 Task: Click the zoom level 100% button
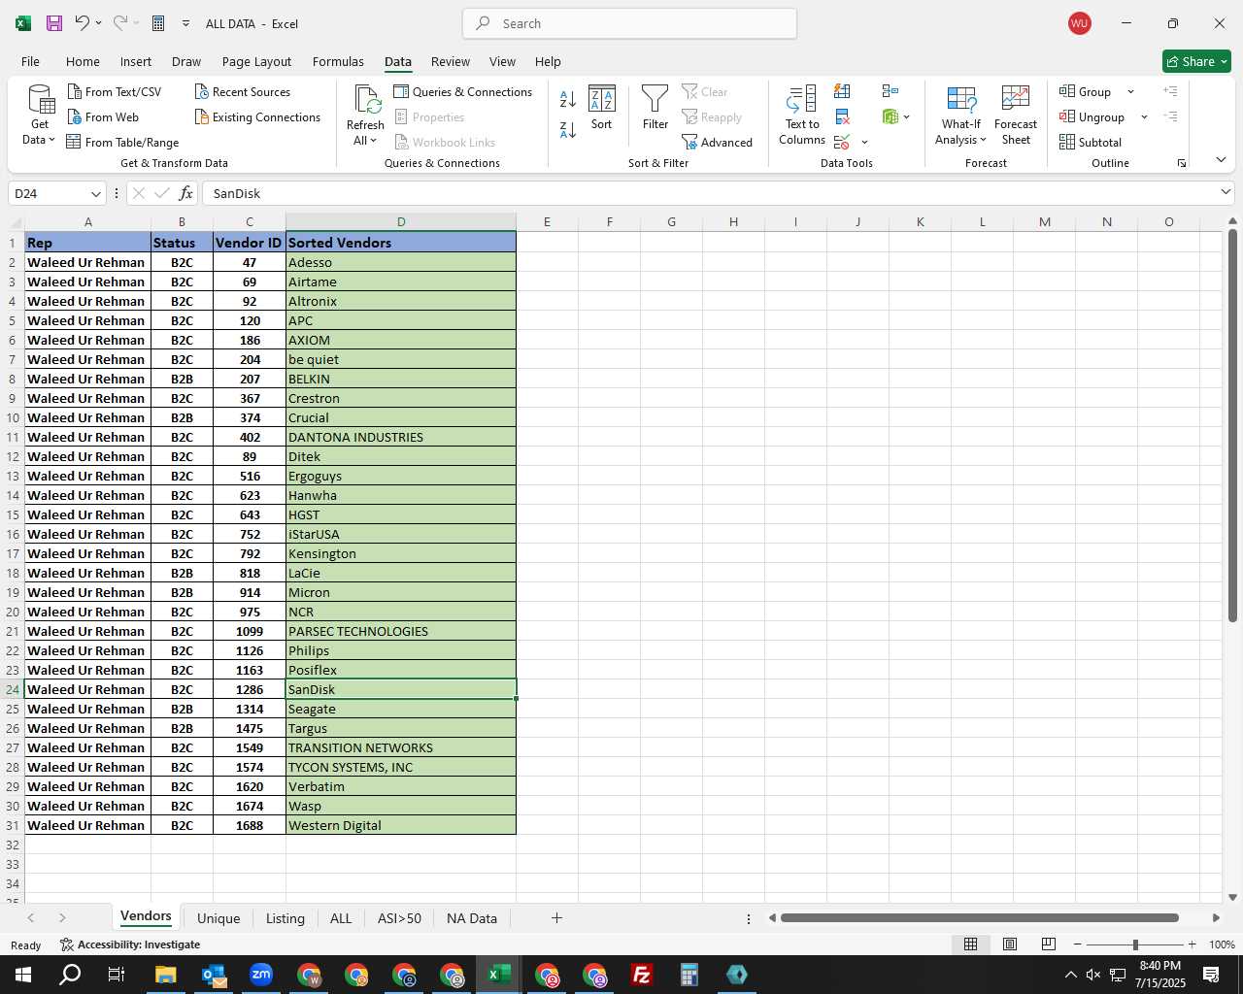(1222, 944)
